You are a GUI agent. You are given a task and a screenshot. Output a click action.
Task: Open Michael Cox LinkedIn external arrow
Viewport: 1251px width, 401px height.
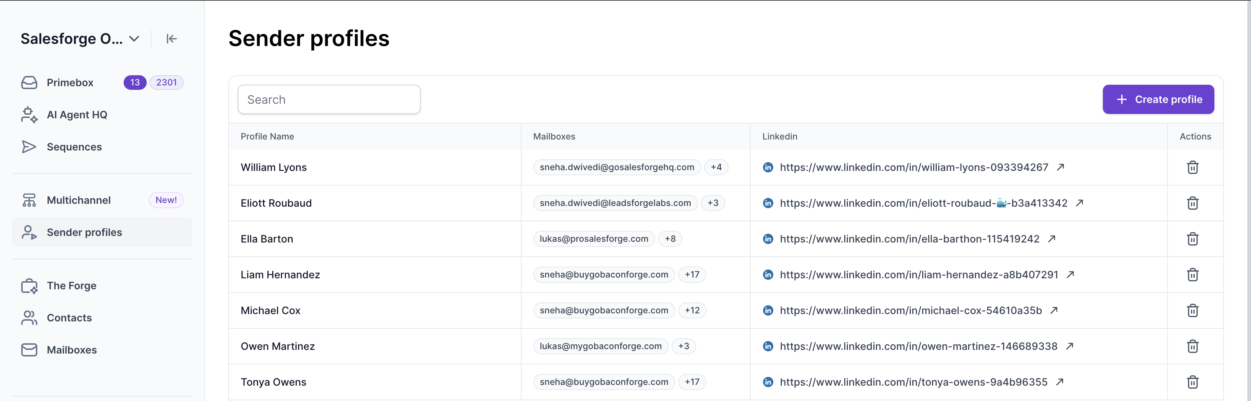[1054, 310]
